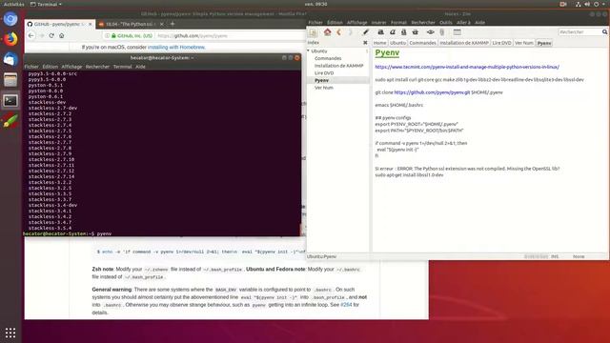610x343 pixels.
Task: Go to Home page in Zim toolbar
Action: point(327,32)
